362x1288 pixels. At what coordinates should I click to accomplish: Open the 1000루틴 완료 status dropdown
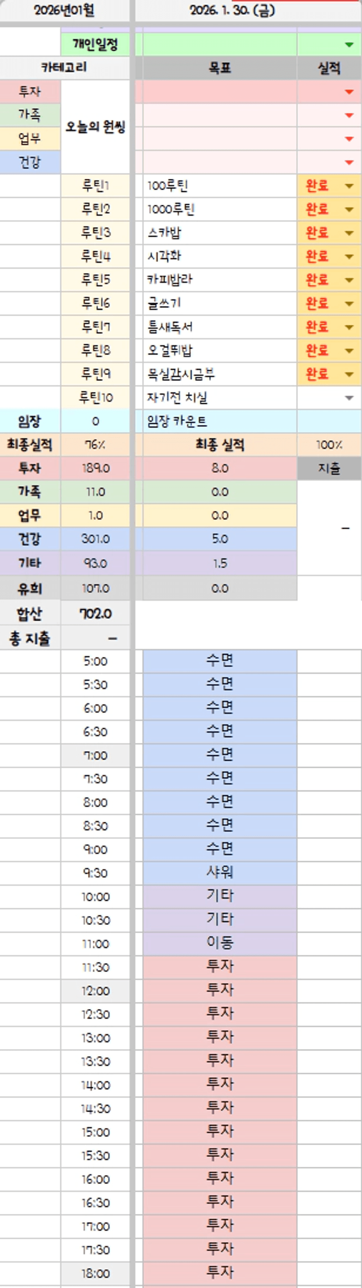[x=349, y=210]
